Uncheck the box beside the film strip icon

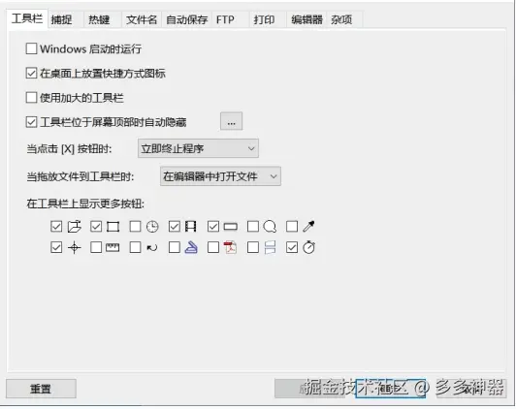[174, 227]
